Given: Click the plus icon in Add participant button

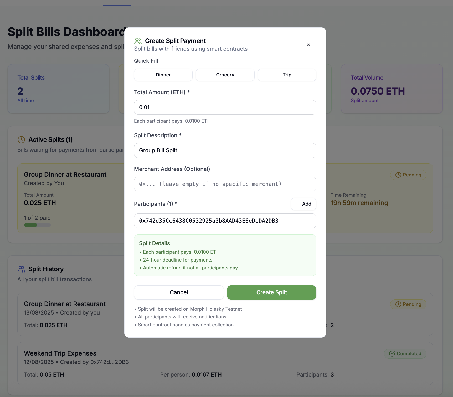Looking at the screenshot, I should point(298,204).
